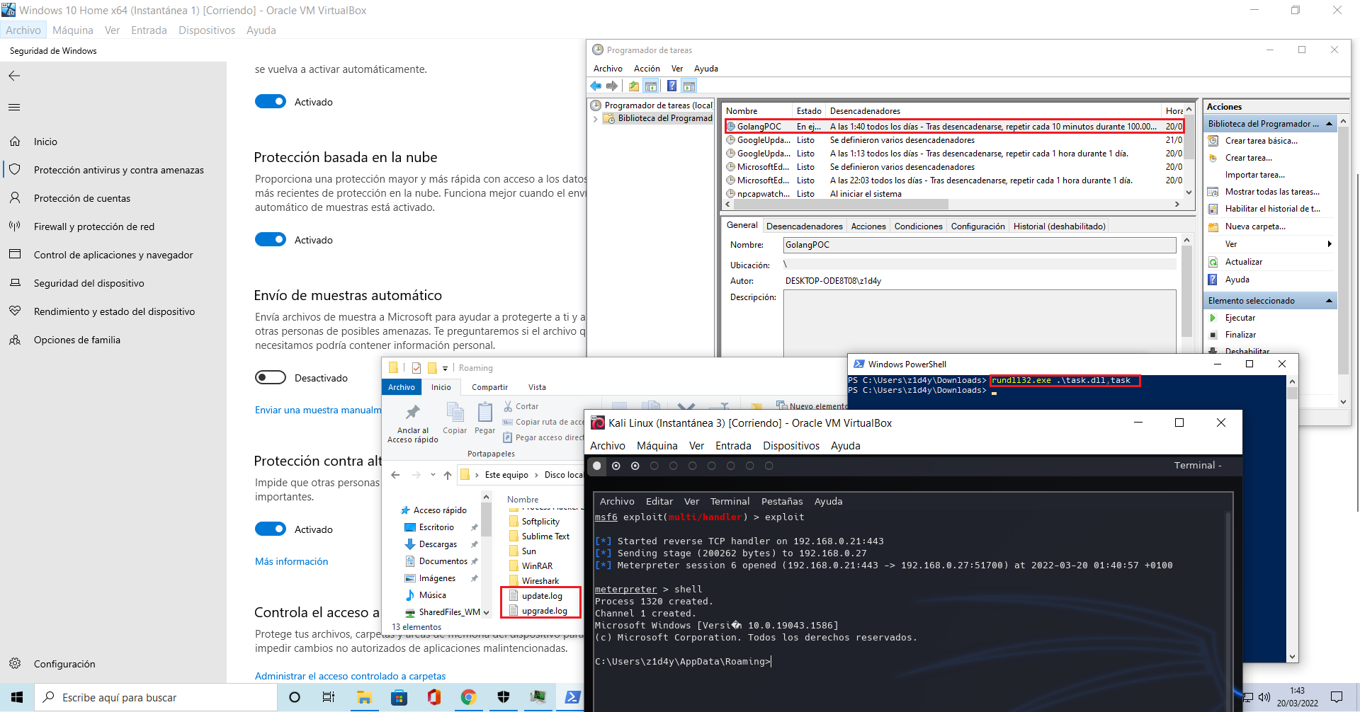Click the blue help icon in Programador de tareas toolbar
Screen dimensions: 1360x712
tap(671, 86)
